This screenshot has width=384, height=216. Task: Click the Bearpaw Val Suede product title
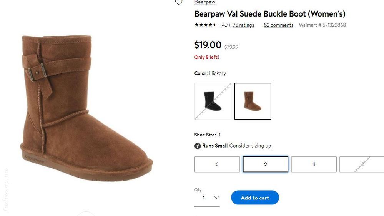pos(269,14)
